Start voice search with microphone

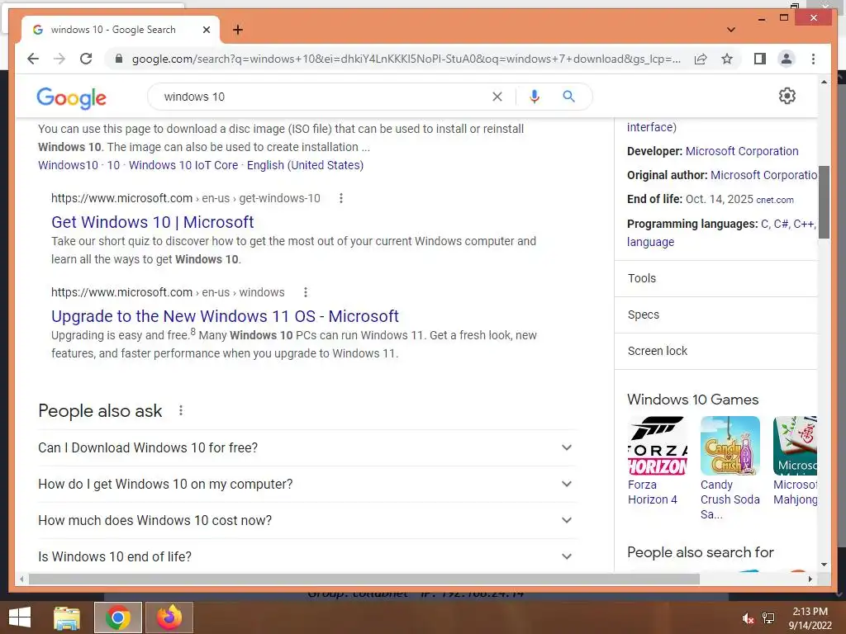[535, 97]
